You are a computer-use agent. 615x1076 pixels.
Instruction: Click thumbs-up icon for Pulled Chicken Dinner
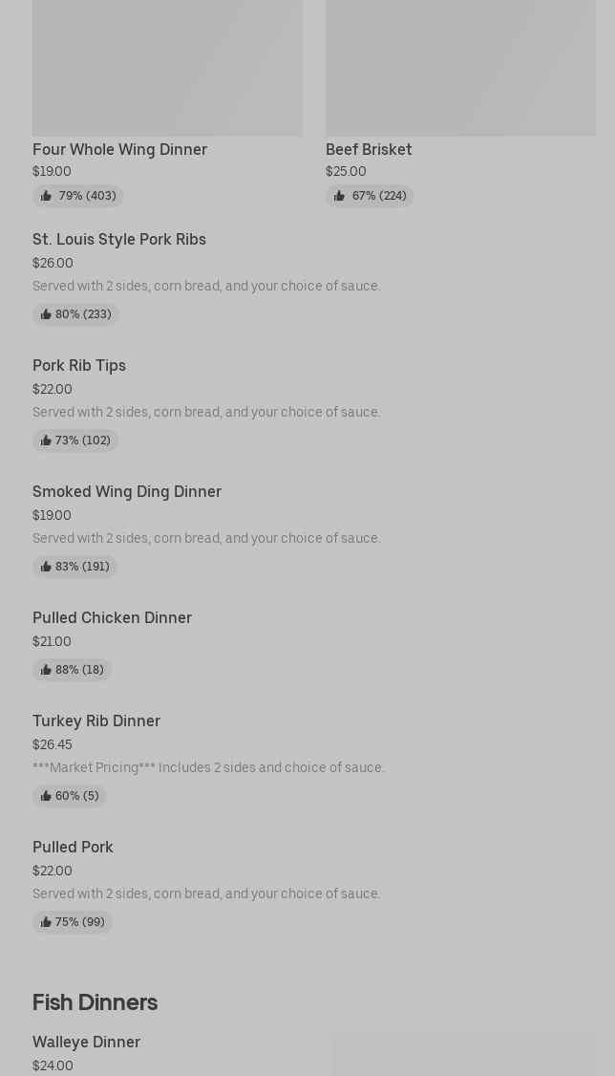coord(46,670)
